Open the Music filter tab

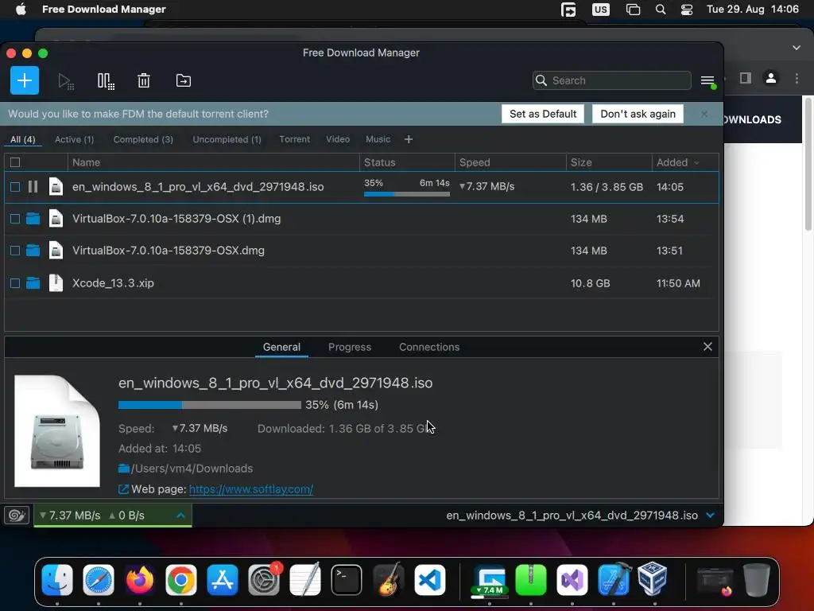[378, 139]
